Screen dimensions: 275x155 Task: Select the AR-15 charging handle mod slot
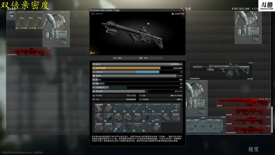[x=137, y=108]
